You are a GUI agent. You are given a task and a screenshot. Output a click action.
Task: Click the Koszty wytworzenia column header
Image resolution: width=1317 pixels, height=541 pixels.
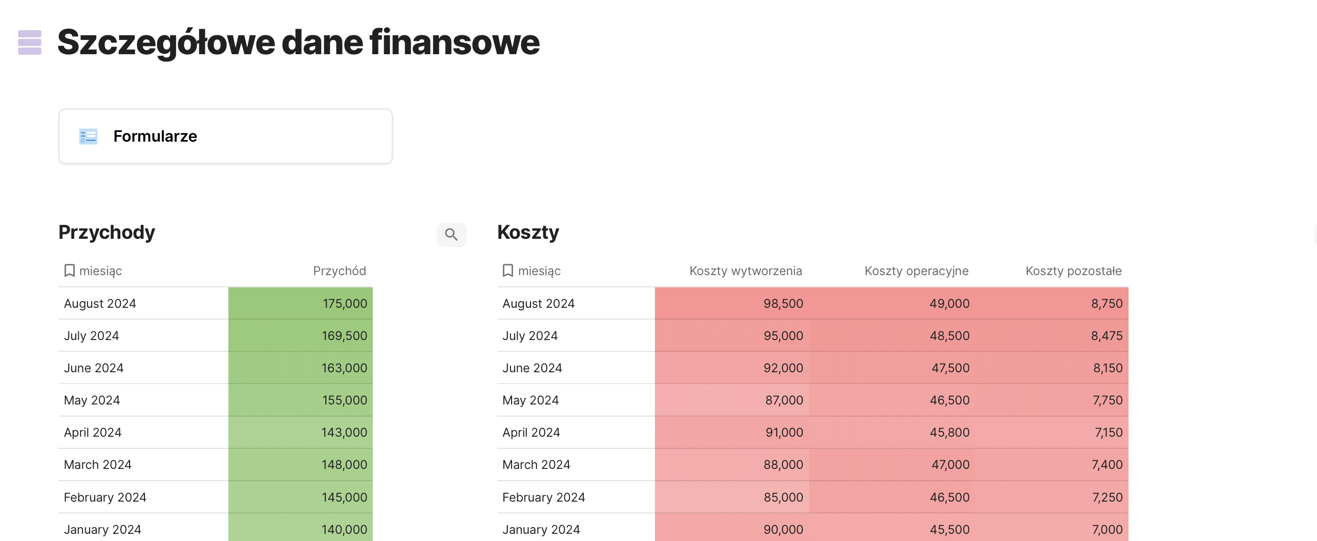(x=745, y=271)
